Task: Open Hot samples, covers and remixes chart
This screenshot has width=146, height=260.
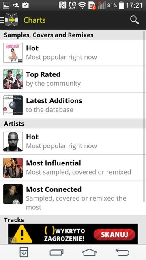Action: coord(72,53)
